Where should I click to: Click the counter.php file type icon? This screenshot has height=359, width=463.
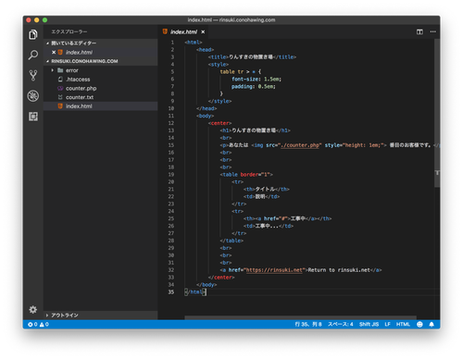pyautogui.click(x=60, y=88)
